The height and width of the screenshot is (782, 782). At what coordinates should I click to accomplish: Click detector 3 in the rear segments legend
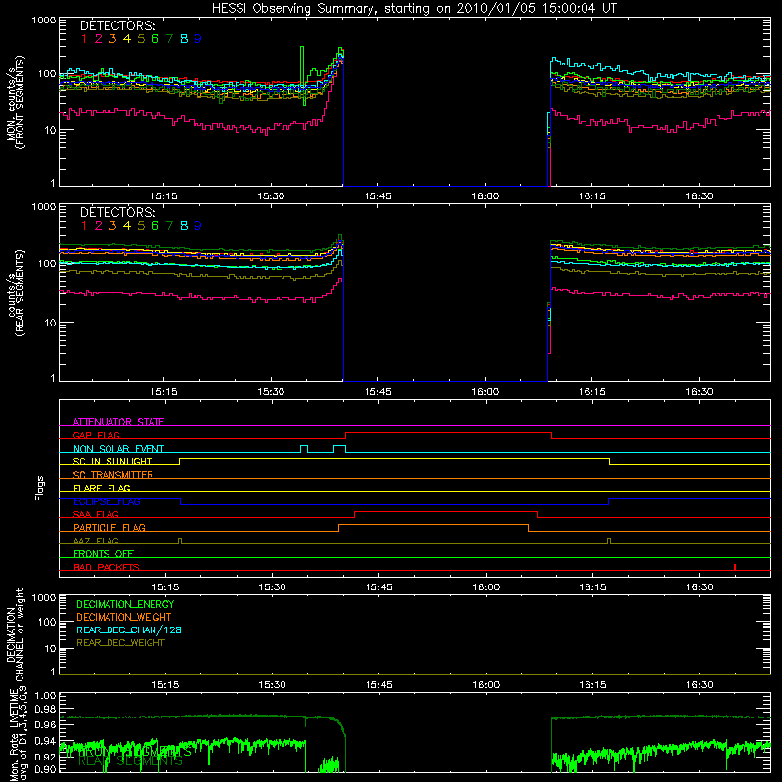click(x=112, y=226)
